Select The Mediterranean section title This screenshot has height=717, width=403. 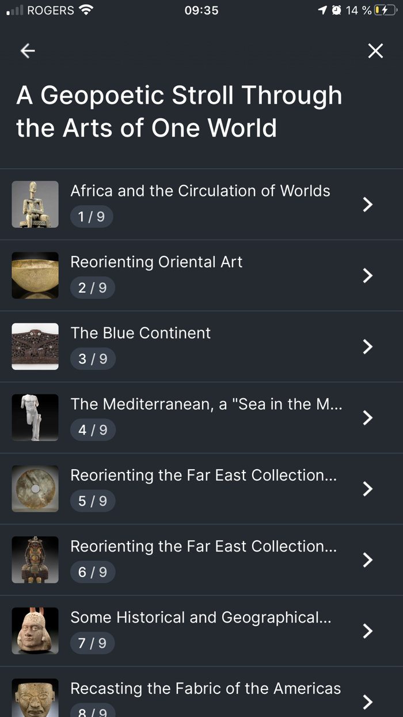tap(206, 404)
